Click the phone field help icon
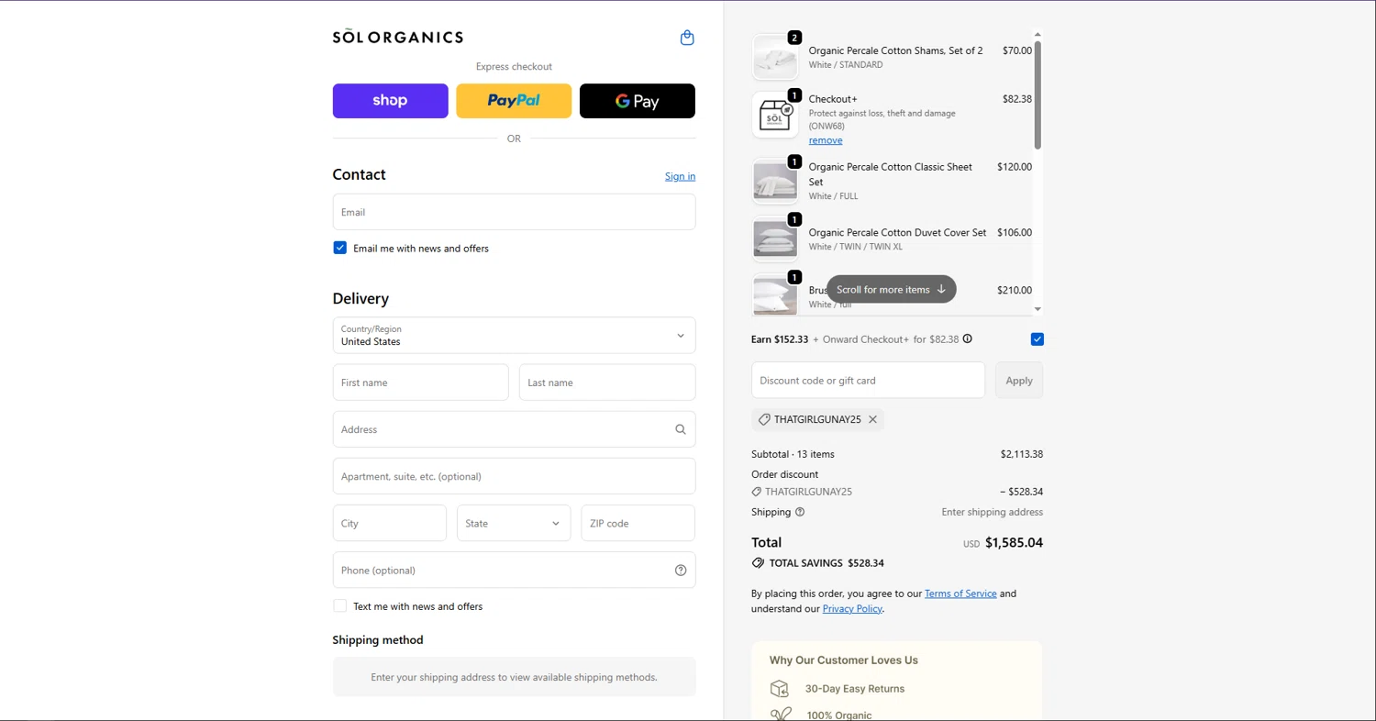This screenshot has width=1376, height=721. click(681, 571)
